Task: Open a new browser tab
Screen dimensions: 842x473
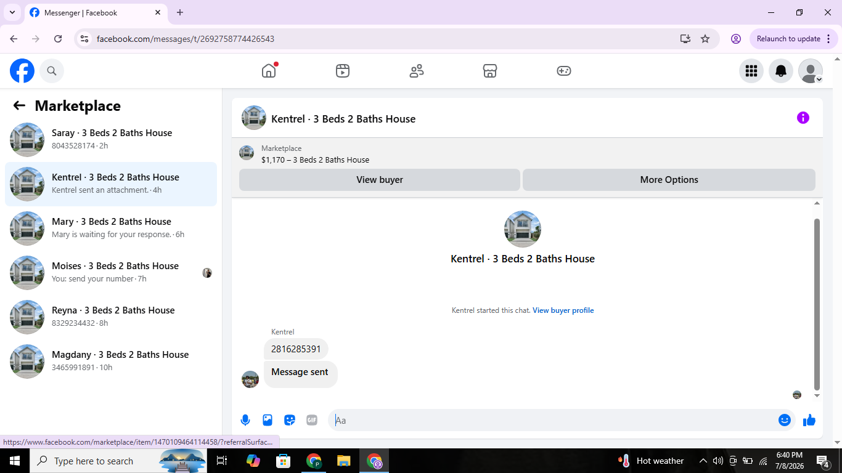Action: [x=180, y=12]
